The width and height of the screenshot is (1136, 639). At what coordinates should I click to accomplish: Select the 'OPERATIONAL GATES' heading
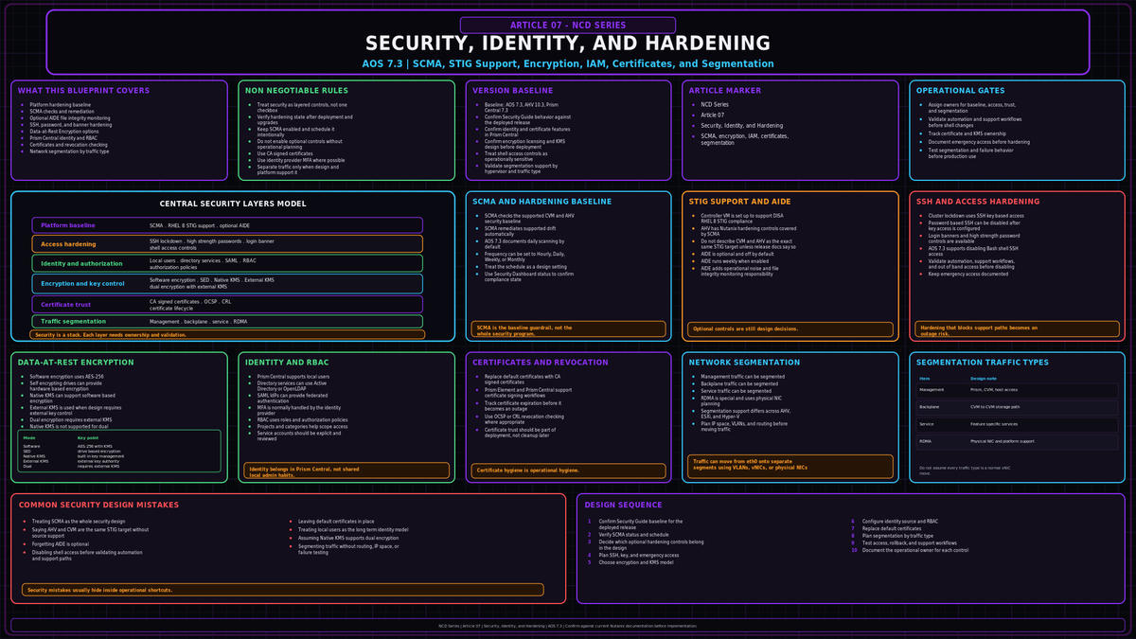(x=962, y=91)
